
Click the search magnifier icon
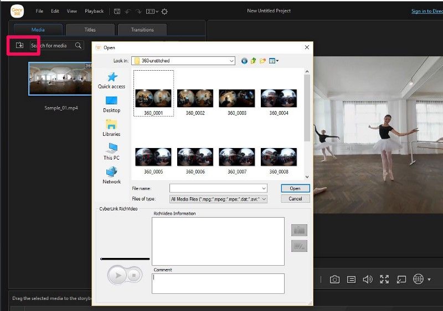(x=78, y=45)
